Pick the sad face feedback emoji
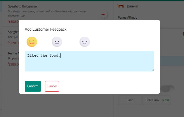184x117 pixels. 85,42
